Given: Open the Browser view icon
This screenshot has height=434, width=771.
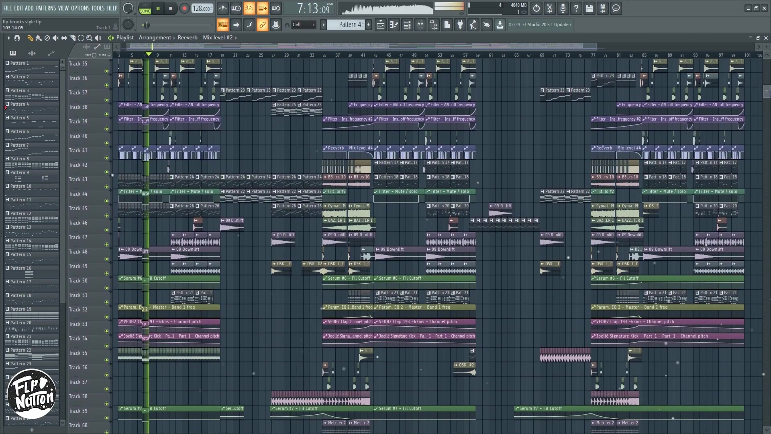Looking at the screenshot, I should pyautogui.click(x=434, y=25).
